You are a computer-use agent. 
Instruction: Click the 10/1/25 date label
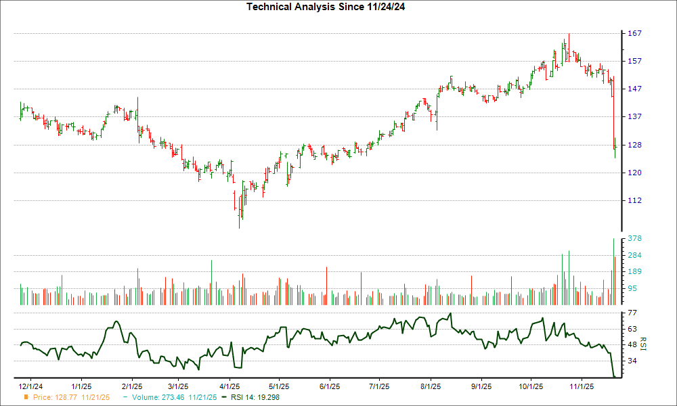pyautogui.click(x=531, y=386)
